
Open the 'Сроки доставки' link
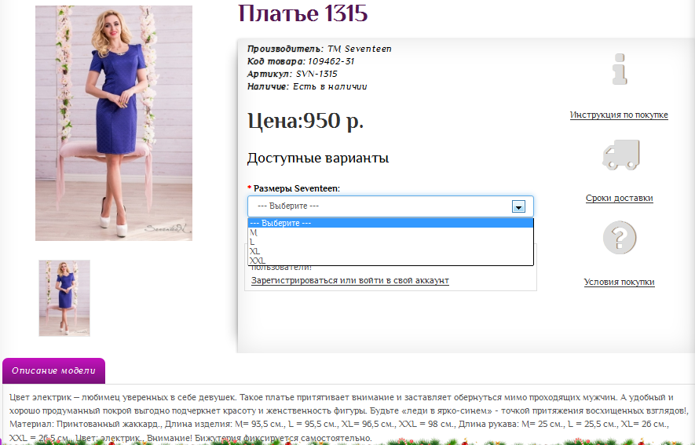[619, 199]
